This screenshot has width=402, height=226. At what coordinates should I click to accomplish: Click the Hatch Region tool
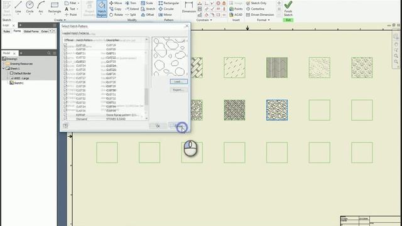[x=102, y=8]
